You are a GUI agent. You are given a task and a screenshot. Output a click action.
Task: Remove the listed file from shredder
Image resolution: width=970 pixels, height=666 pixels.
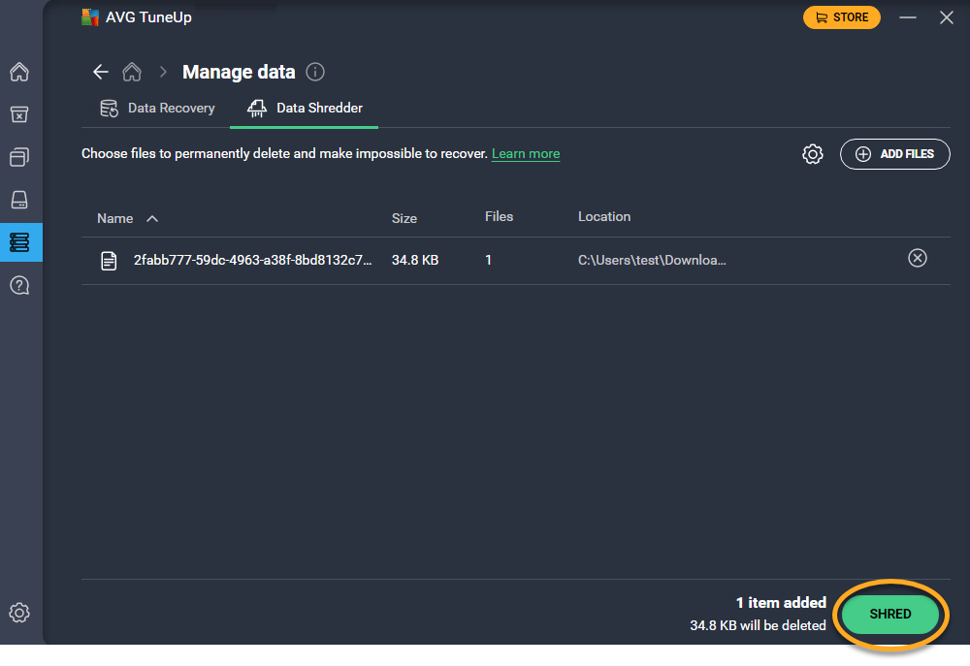coord(917,258)
